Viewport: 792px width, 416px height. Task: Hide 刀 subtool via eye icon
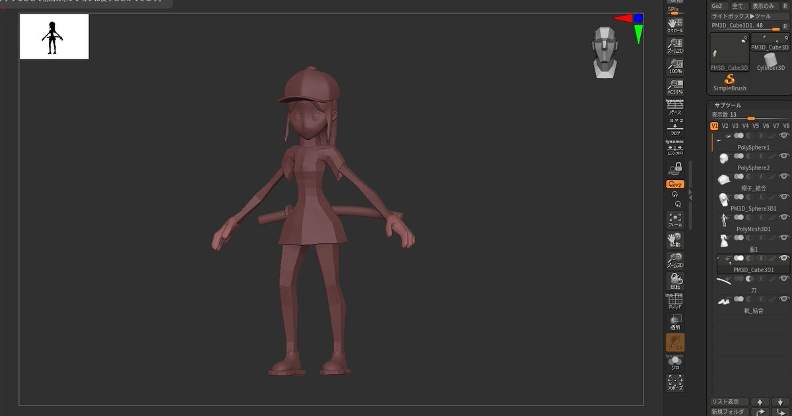(x=784, y=278)
